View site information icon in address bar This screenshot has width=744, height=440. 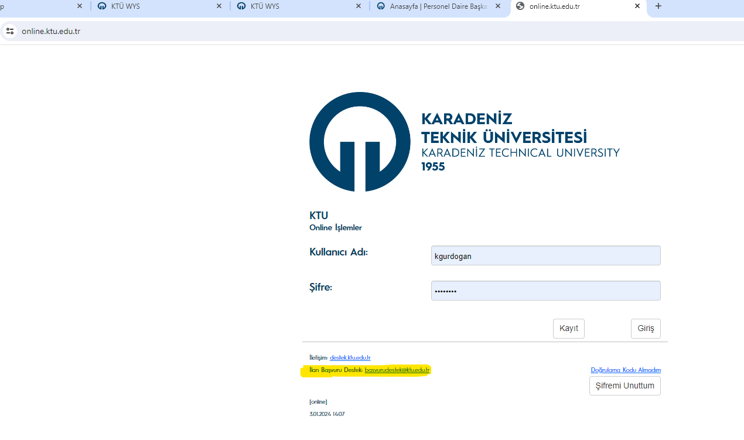pos(10,31)
